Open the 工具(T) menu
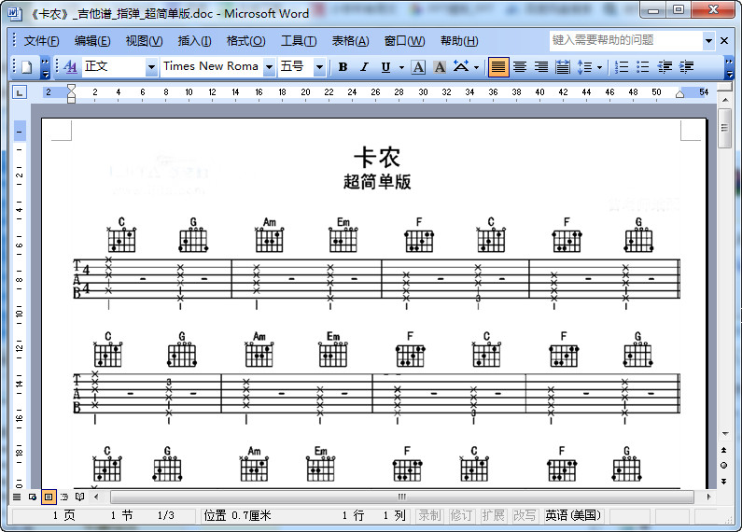The image size is (742, 532). (x=299, y=41)
